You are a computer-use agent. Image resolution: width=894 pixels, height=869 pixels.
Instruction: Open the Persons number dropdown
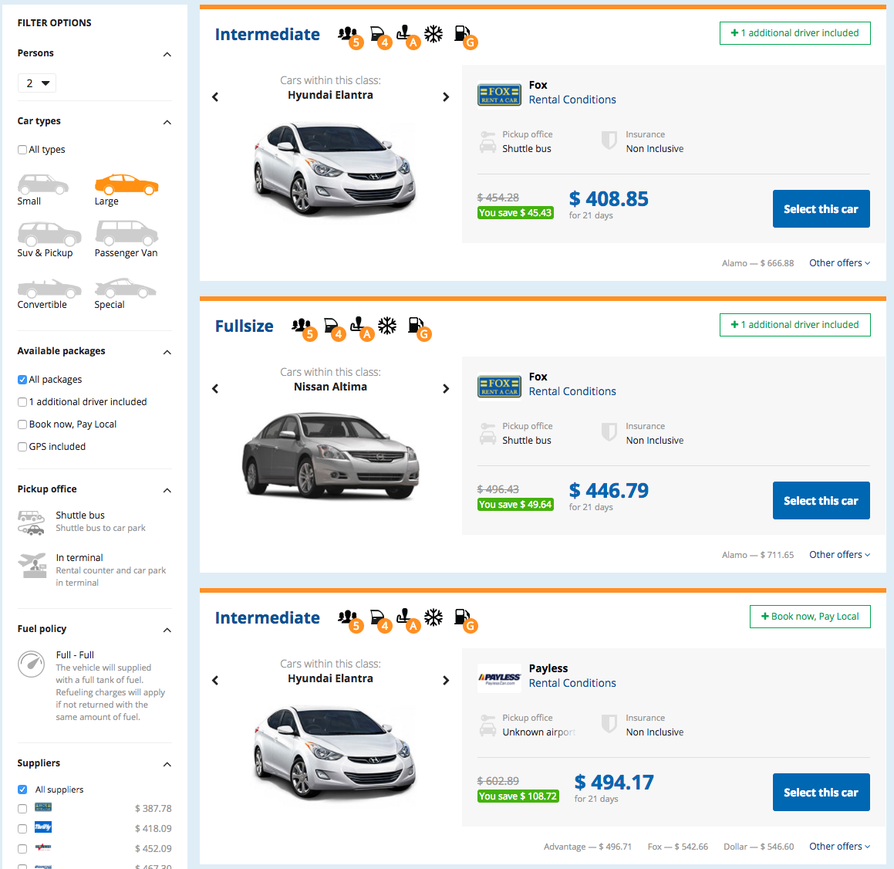coord(37,83)
